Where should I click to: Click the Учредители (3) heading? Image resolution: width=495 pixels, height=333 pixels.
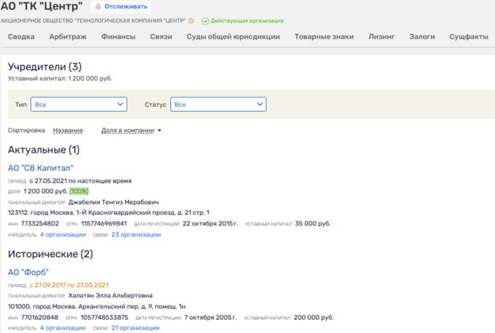pos(44,67)
